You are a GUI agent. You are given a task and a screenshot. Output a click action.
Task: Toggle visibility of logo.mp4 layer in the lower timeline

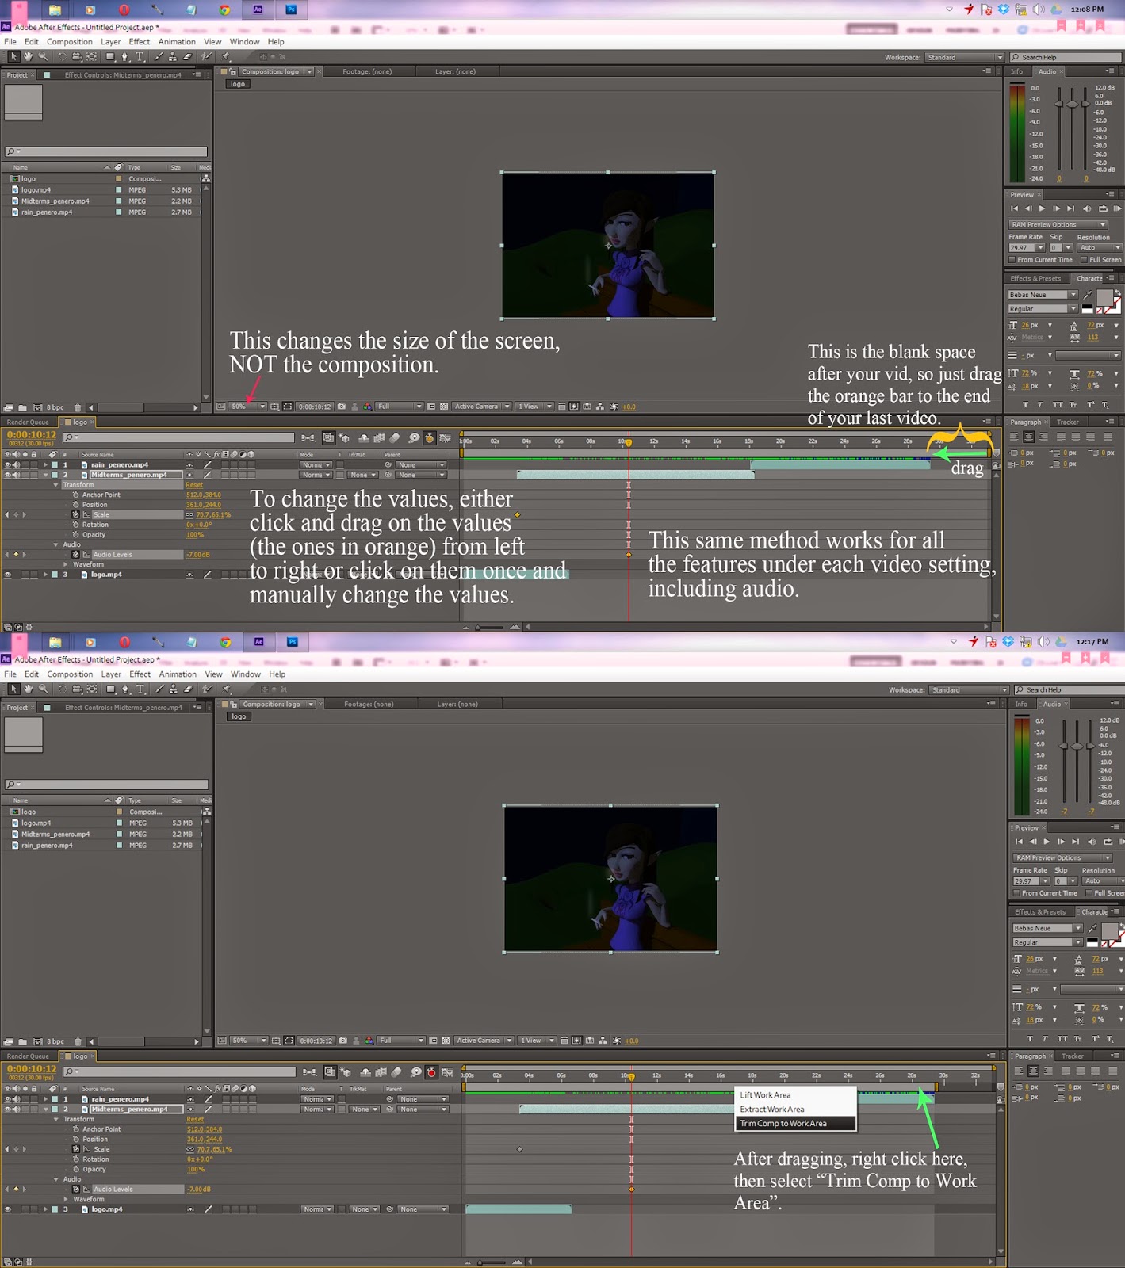pos(8,1209)
